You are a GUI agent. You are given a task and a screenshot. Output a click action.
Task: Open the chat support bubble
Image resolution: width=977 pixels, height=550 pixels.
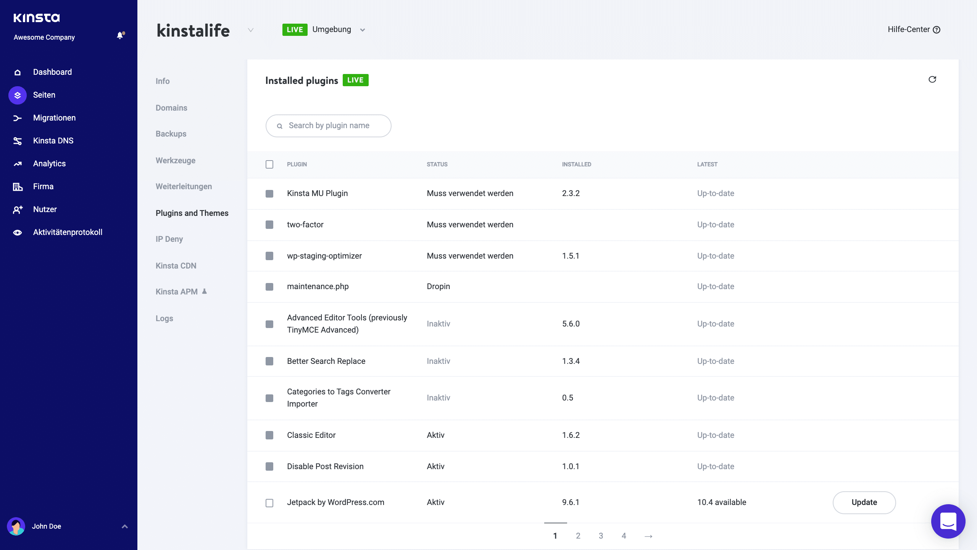pos(948,521)
